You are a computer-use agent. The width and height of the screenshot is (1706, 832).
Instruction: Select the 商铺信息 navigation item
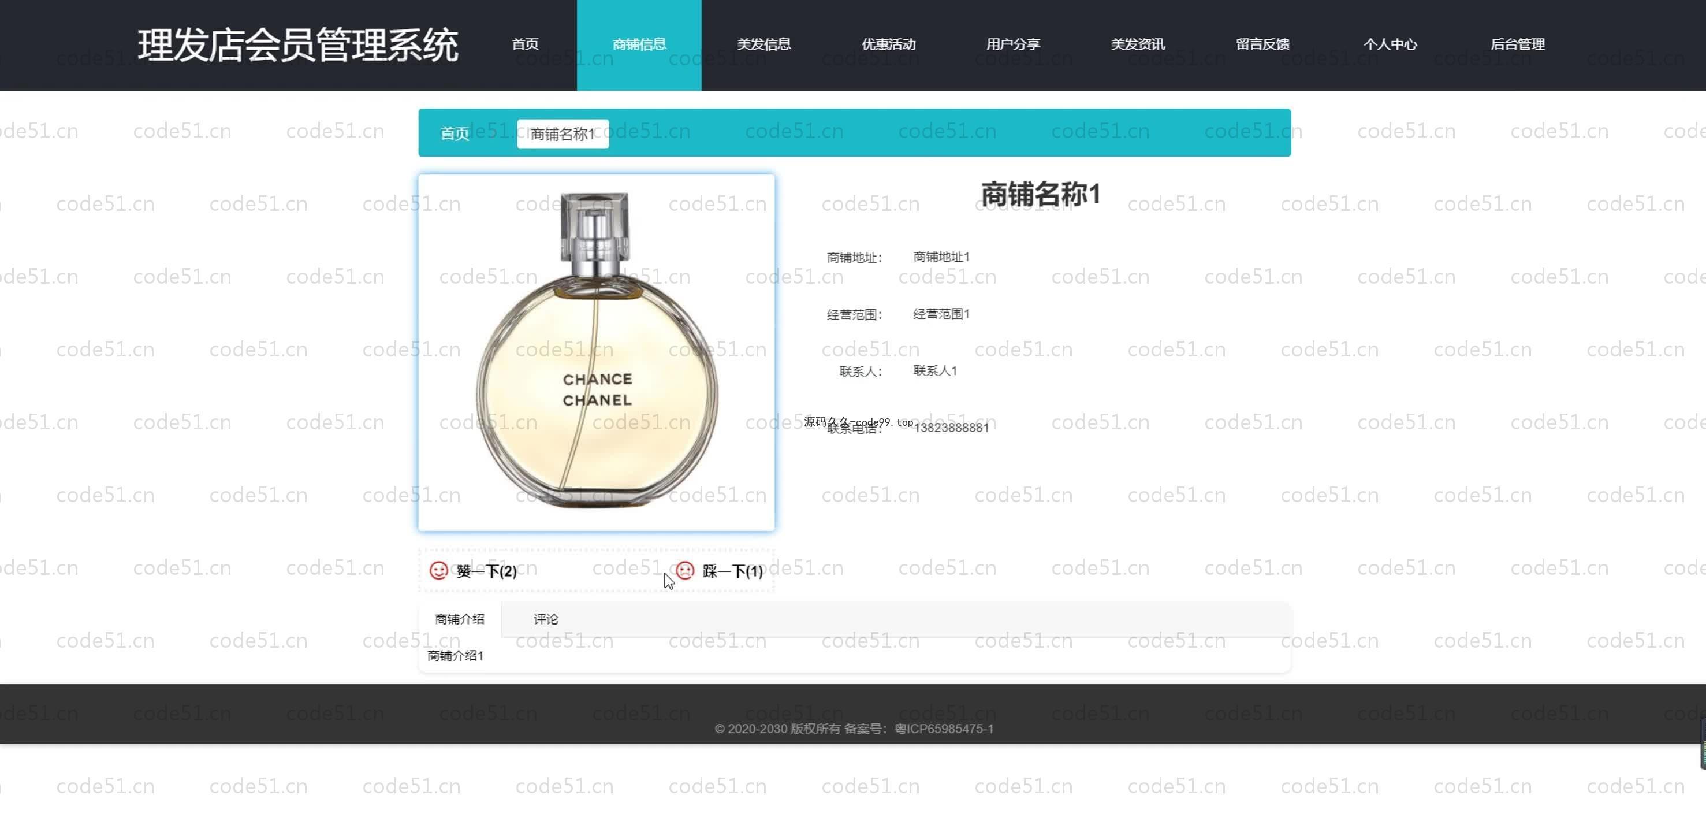tap(639, 44)
